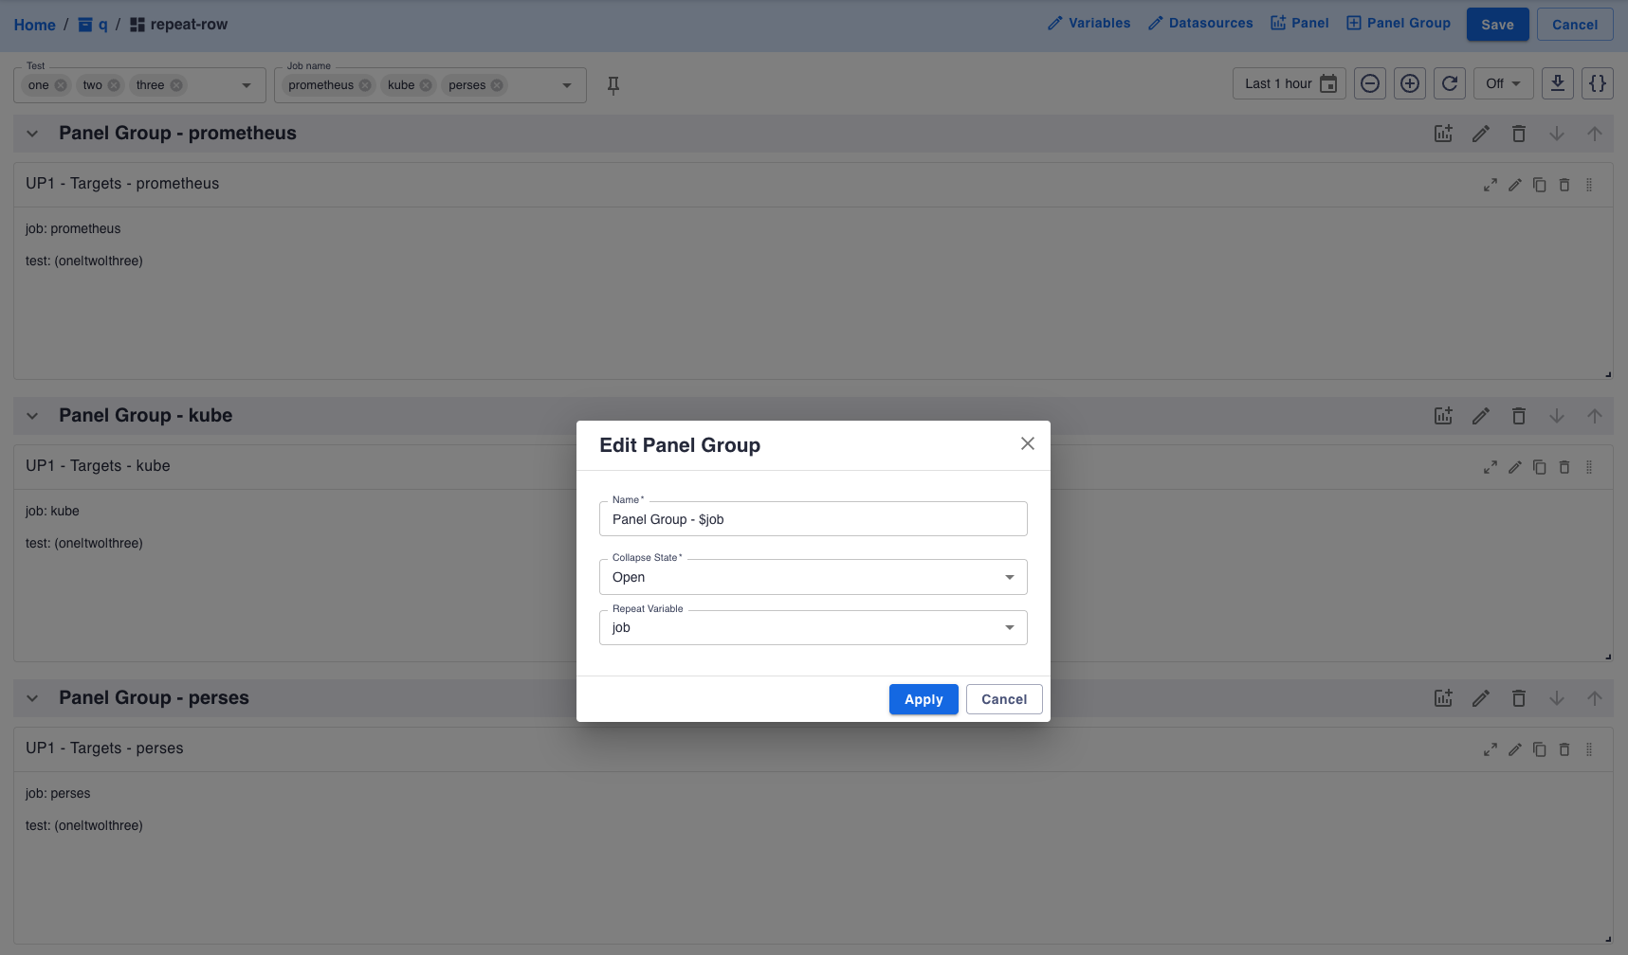Image resolution: width=1628 pixels, height=955 pixels.
Task: Open the Collapse State dropdown
Action: click(x=813, y=577)
